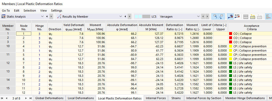This screenshot has height=101, width=272.
Task: Open the Static Analysis dropdown
Action: (x=42, y=17)
